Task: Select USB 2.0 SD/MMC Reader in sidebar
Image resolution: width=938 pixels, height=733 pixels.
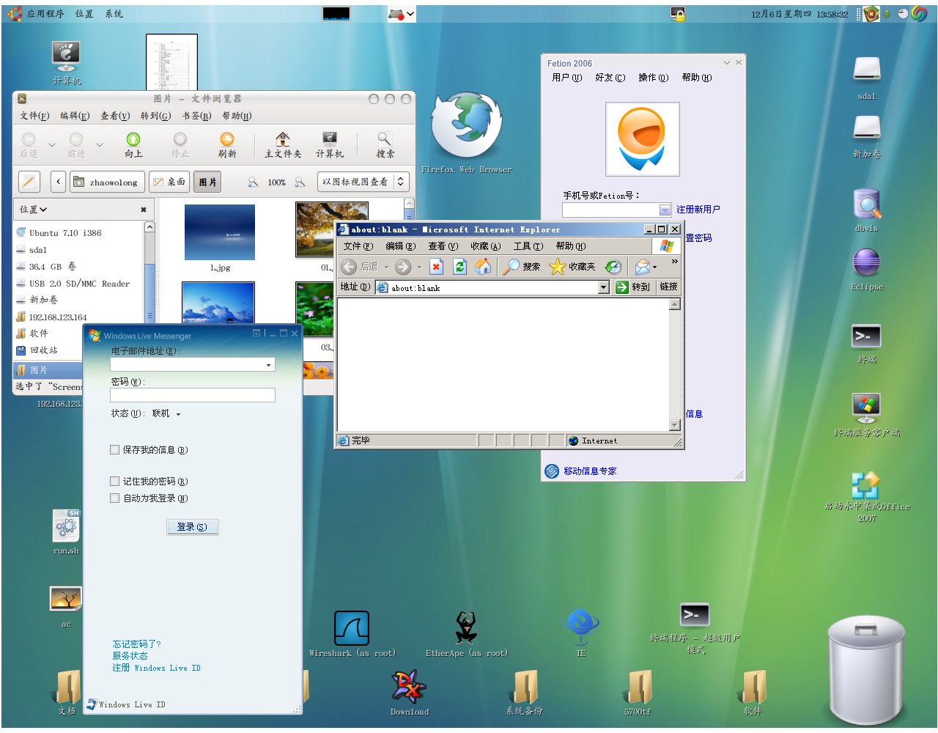Action: tap(79, 284)
